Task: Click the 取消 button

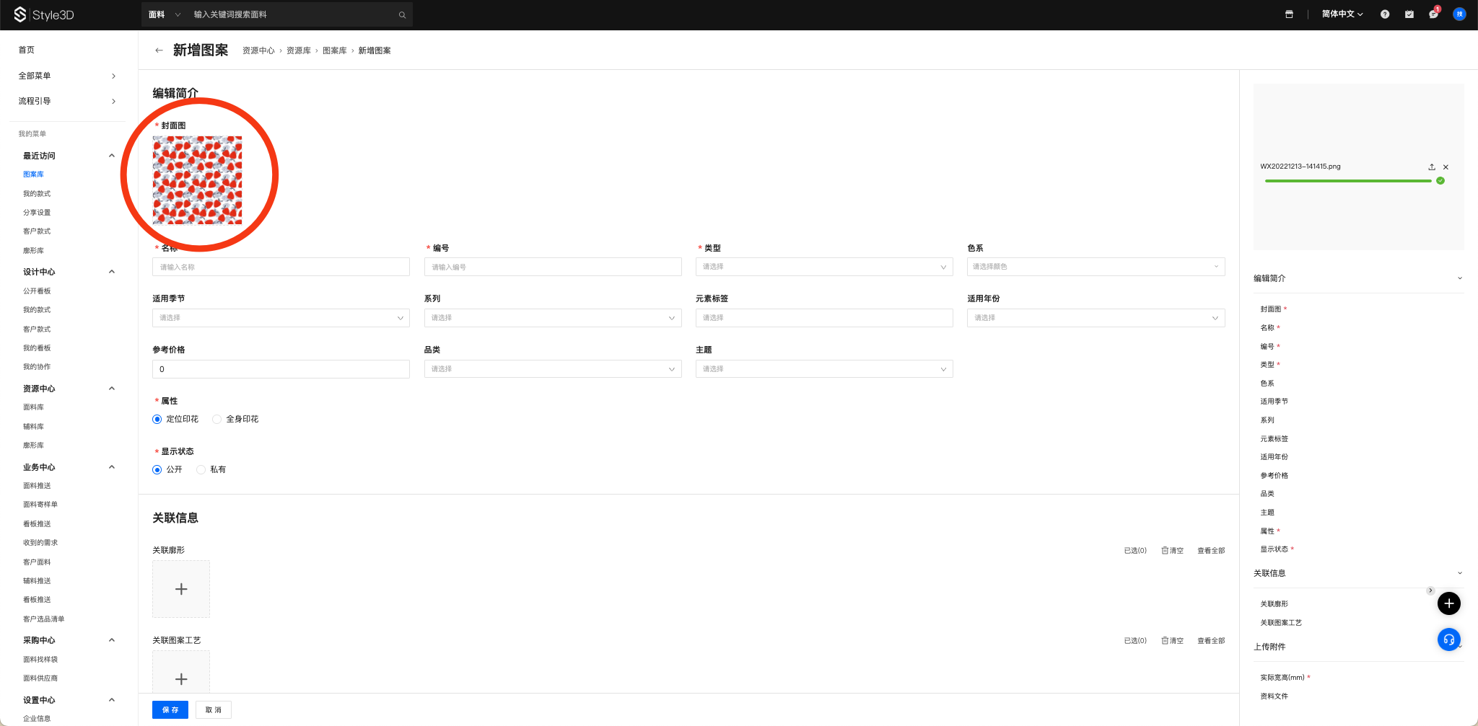Action: [x=213, y=709]
